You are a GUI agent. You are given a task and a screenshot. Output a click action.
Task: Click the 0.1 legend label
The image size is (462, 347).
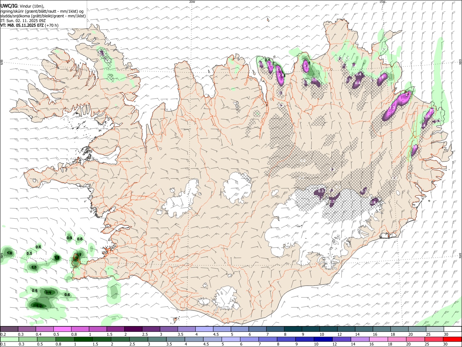[x=3, y=344]
